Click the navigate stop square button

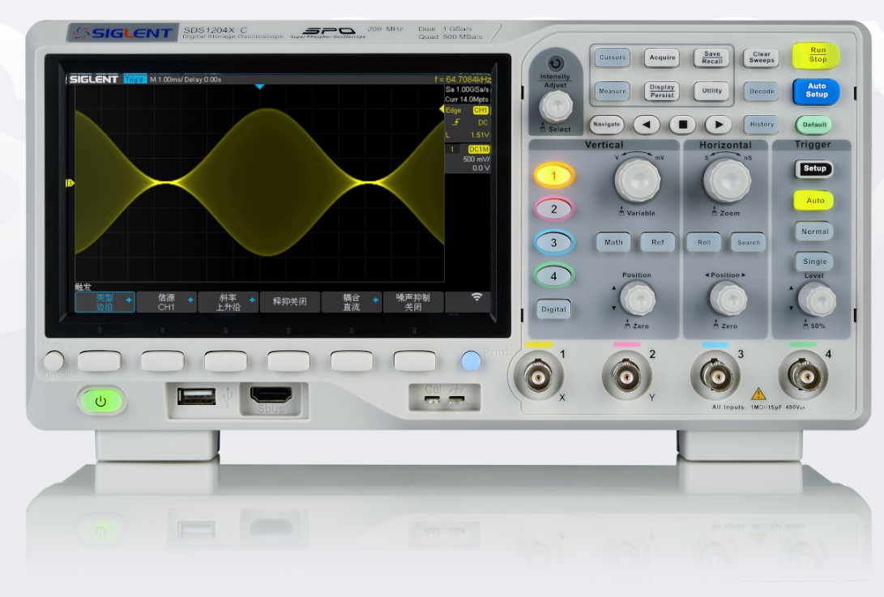[x=683, y=125]
